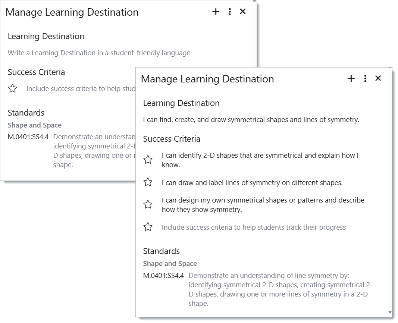Click star beside the empty success criteria placeholder
Image resolution: width=398 pixels, height=323 pixels.
pos(148,227)
